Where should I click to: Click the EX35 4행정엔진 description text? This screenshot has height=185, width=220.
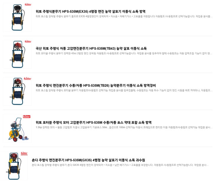point(124,16)
